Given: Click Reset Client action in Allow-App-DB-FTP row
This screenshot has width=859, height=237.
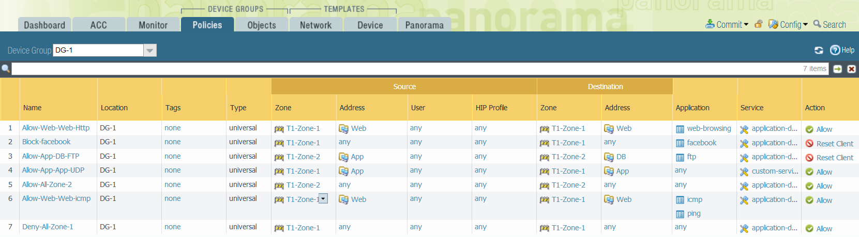Looking at the screenshot, I should (835, 158).
